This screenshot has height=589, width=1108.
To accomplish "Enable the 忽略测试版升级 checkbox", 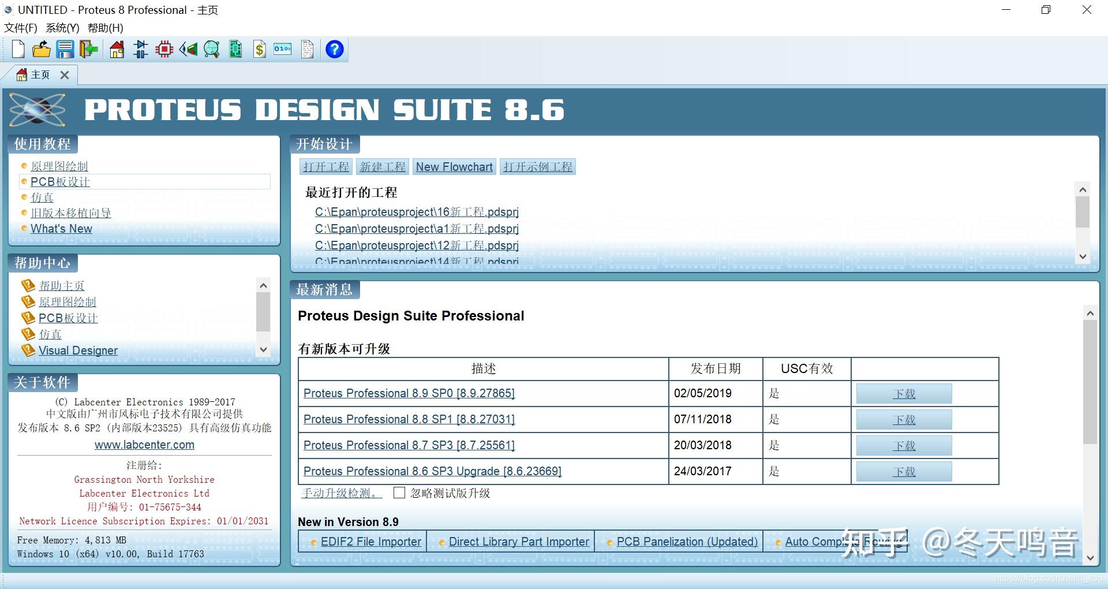I will pyautogui.click(x=399, y=493).
